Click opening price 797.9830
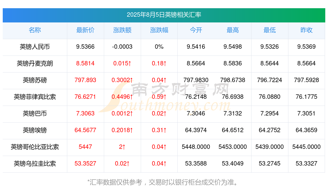This screenshot has height=191, width=328. tap(196, 80)
